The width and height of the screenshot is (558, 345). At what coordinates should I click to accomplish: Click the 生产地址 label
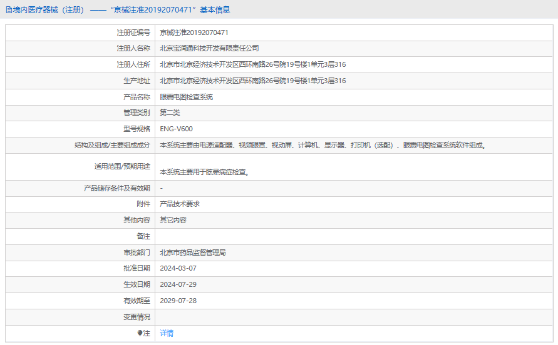point(137,81)
